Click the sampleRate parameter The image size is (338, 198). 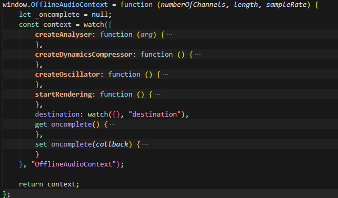click(286, 5)
